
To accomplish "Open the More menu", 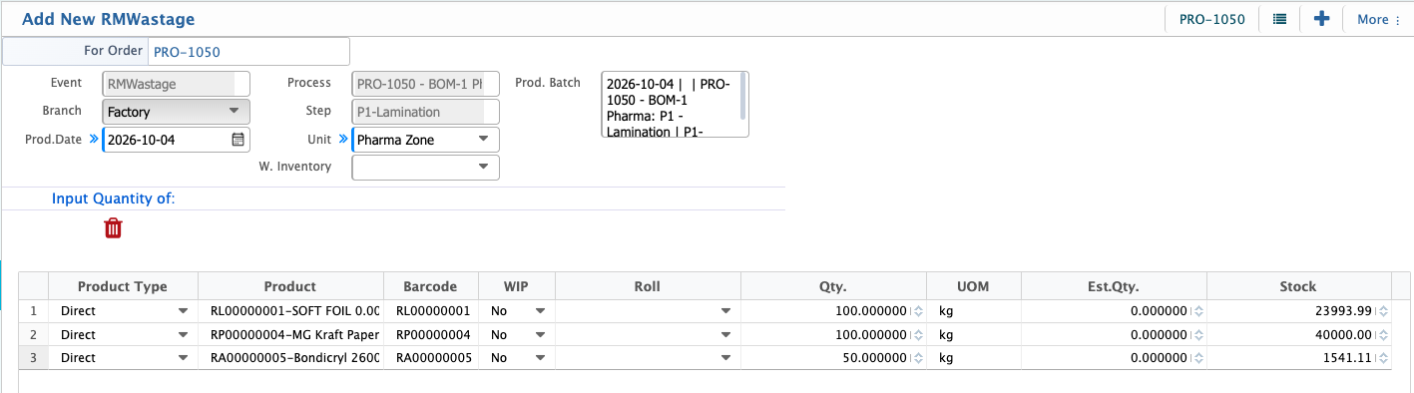I will click(x=1378, y=19).
